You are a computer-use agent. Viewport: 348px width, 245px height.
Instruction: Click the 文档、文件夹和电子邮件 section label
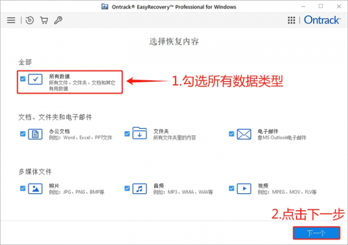point(55,117)
